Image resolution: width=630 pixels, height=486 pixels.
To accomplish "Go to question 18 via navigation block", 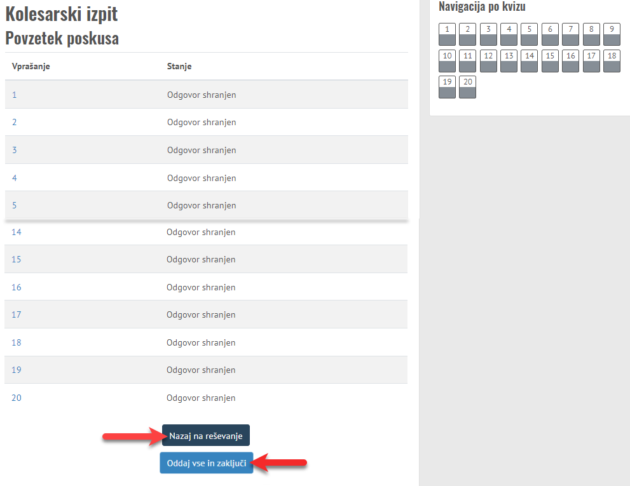I will (612, 61).
